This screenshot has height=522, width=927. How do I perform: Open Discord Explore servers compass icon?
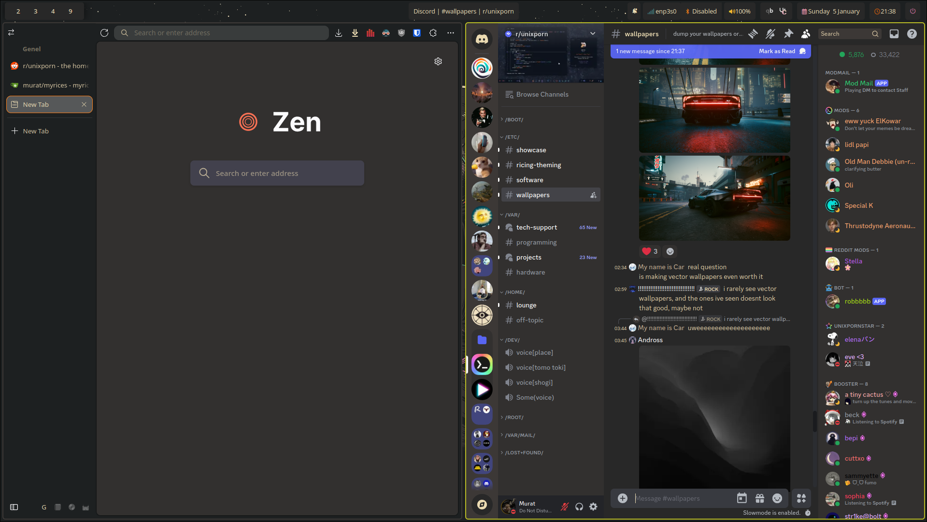(x=482, y=505)
